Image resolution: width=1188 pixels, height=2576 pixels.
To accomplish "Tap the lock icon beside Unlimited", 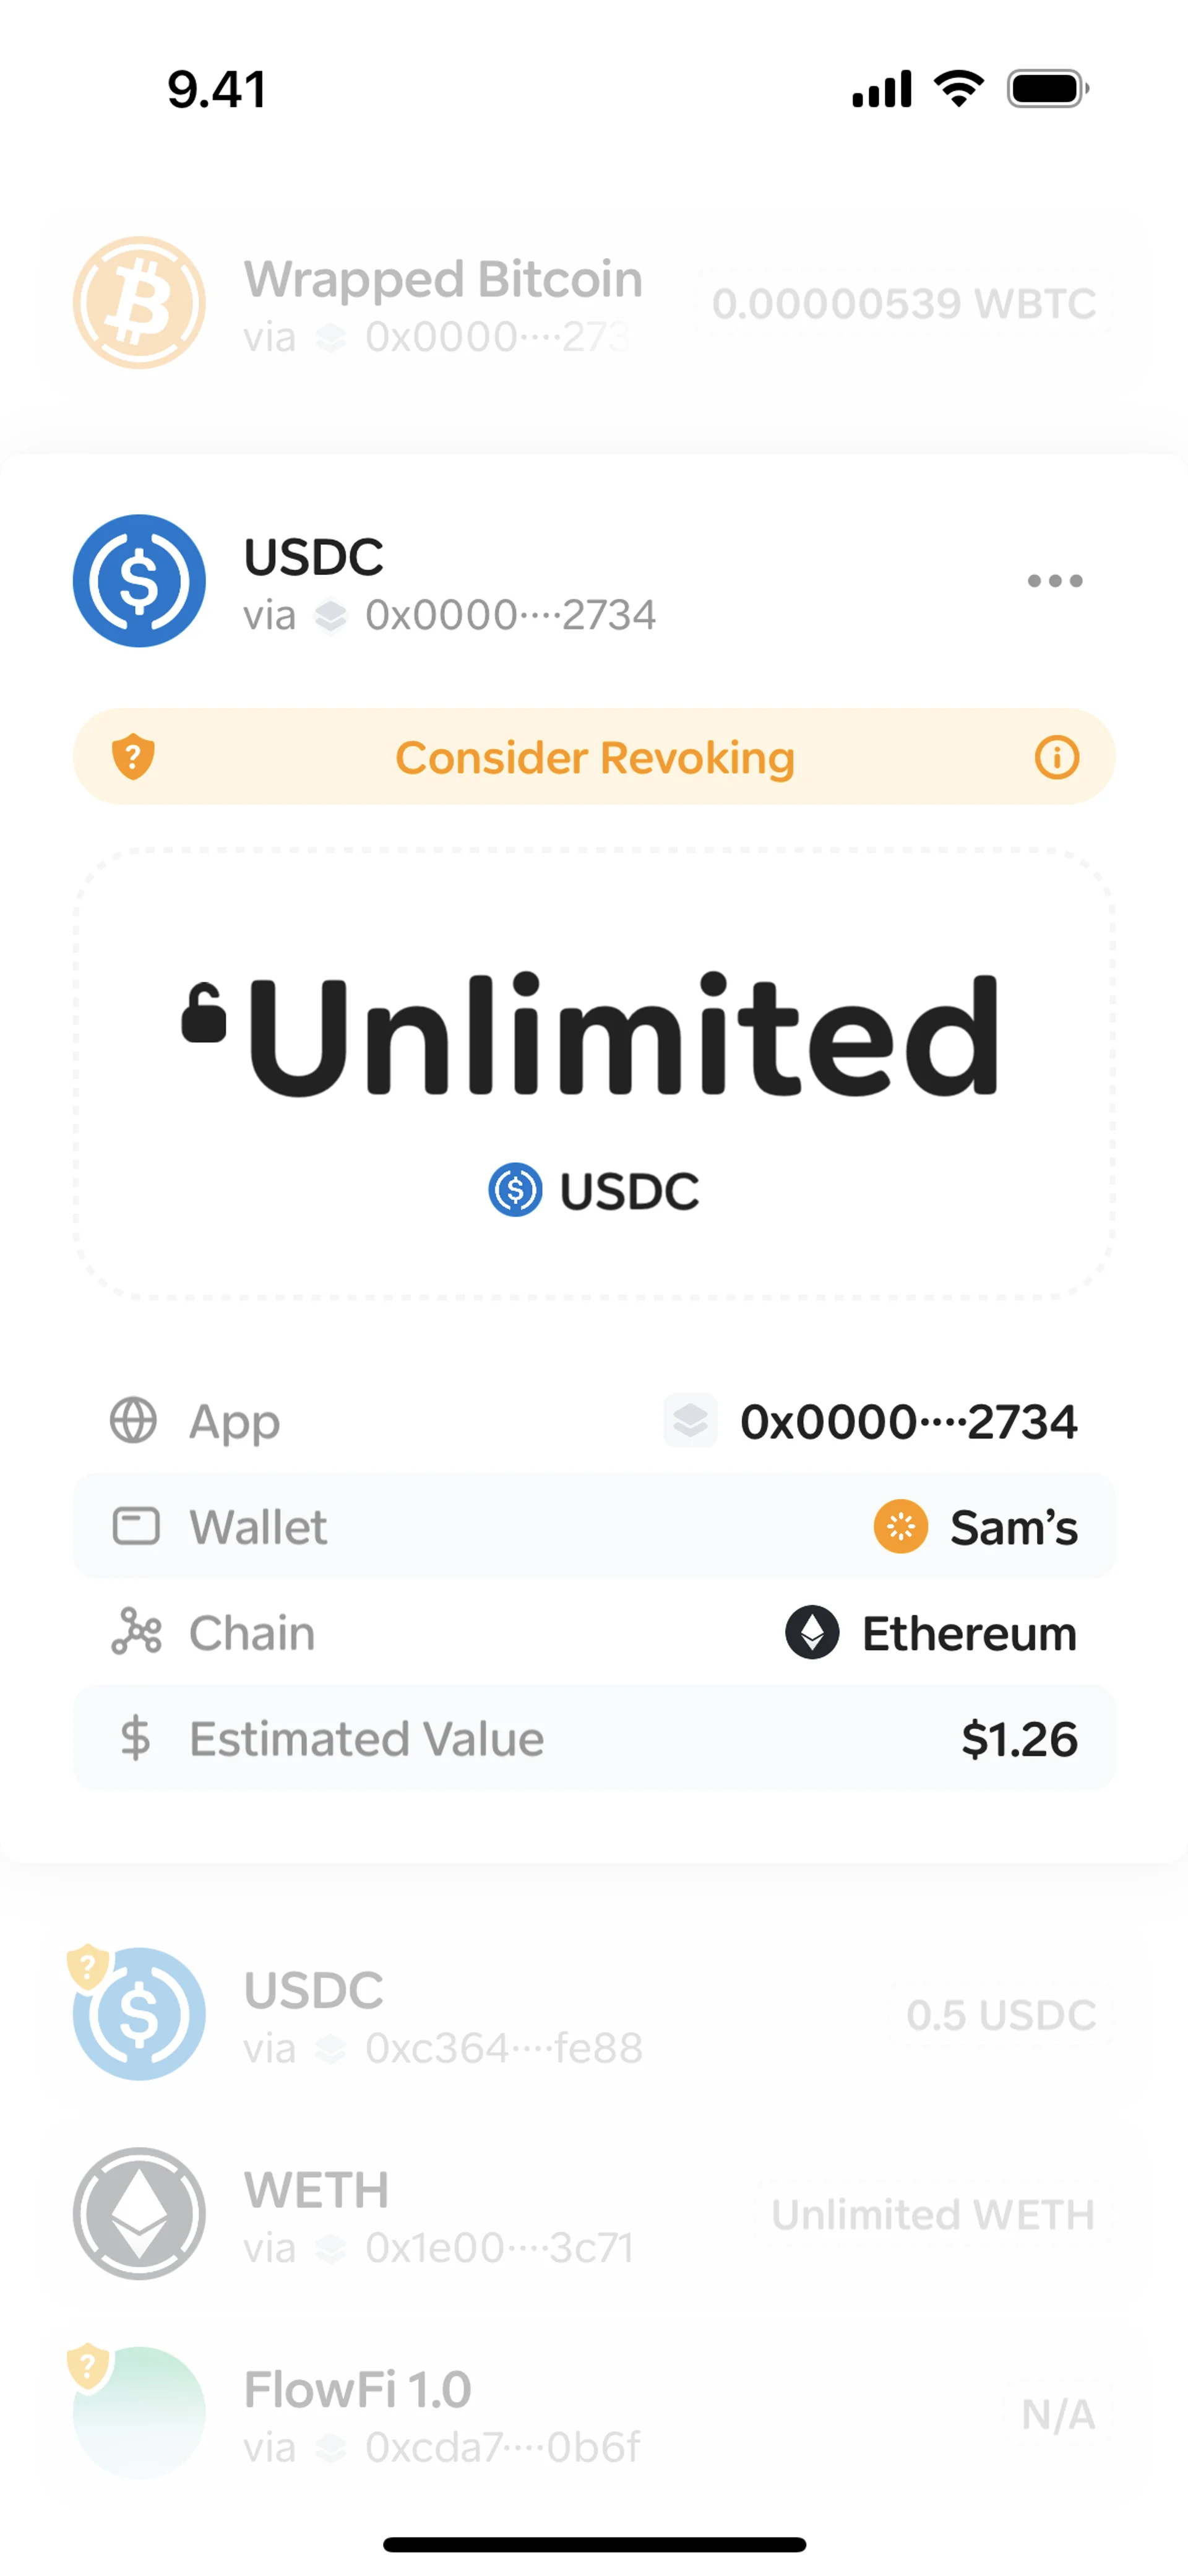I will pos(204,1014).
